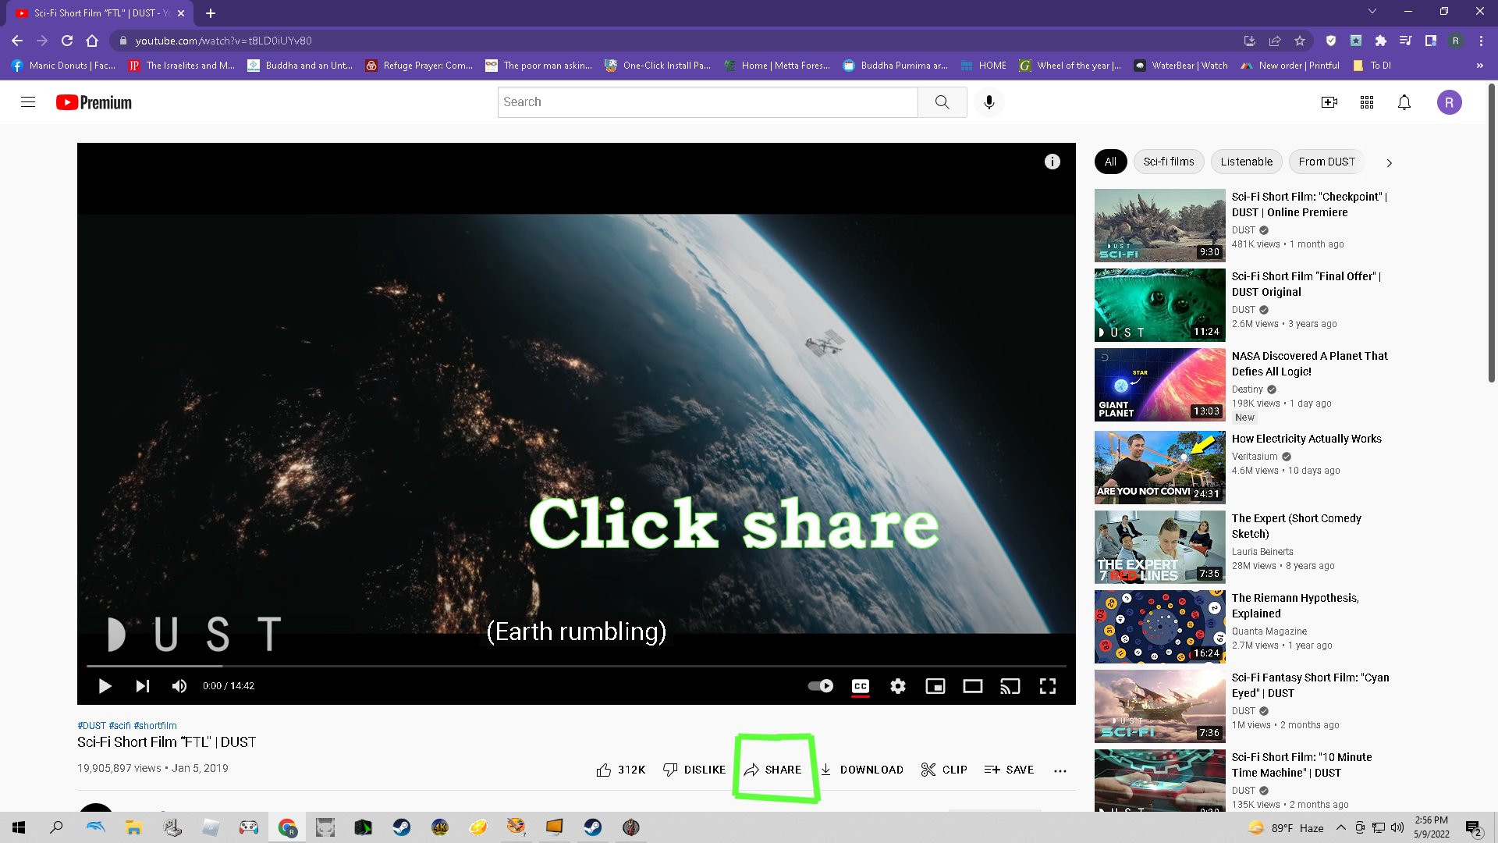This screenshot has height=843, width=1498.
Task: Select the From DUST chip
Action: pyautogui.click(x=1326, y=162)
